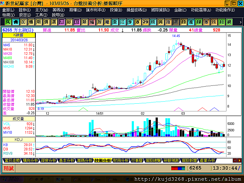Expand toolbar with right chevron arrow

pos(240,22)
